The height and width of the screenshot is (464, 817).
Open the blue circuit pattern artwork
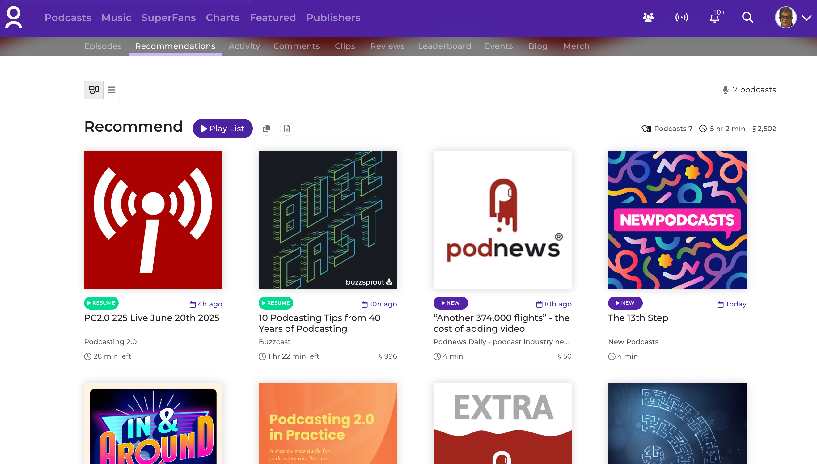tap(677, 423)
